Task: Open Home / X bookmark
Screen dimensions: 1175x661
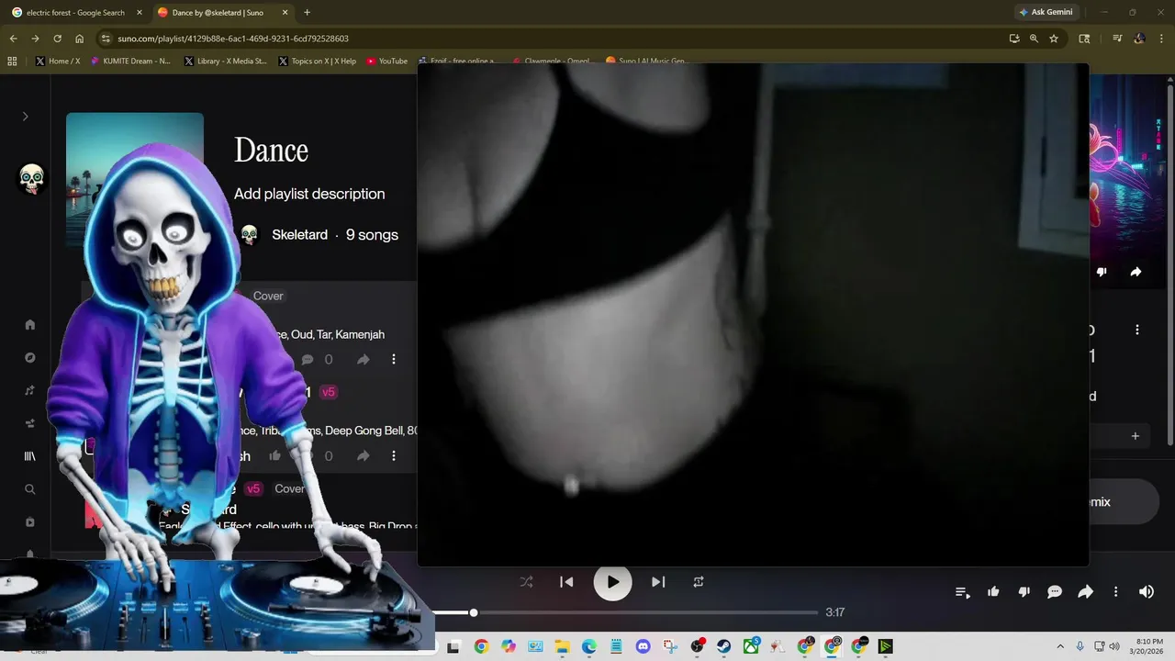Action: pos(58,62)
